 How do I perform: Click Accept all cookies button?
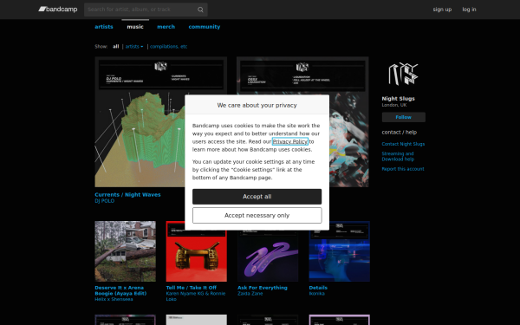(x=257, y=197)
